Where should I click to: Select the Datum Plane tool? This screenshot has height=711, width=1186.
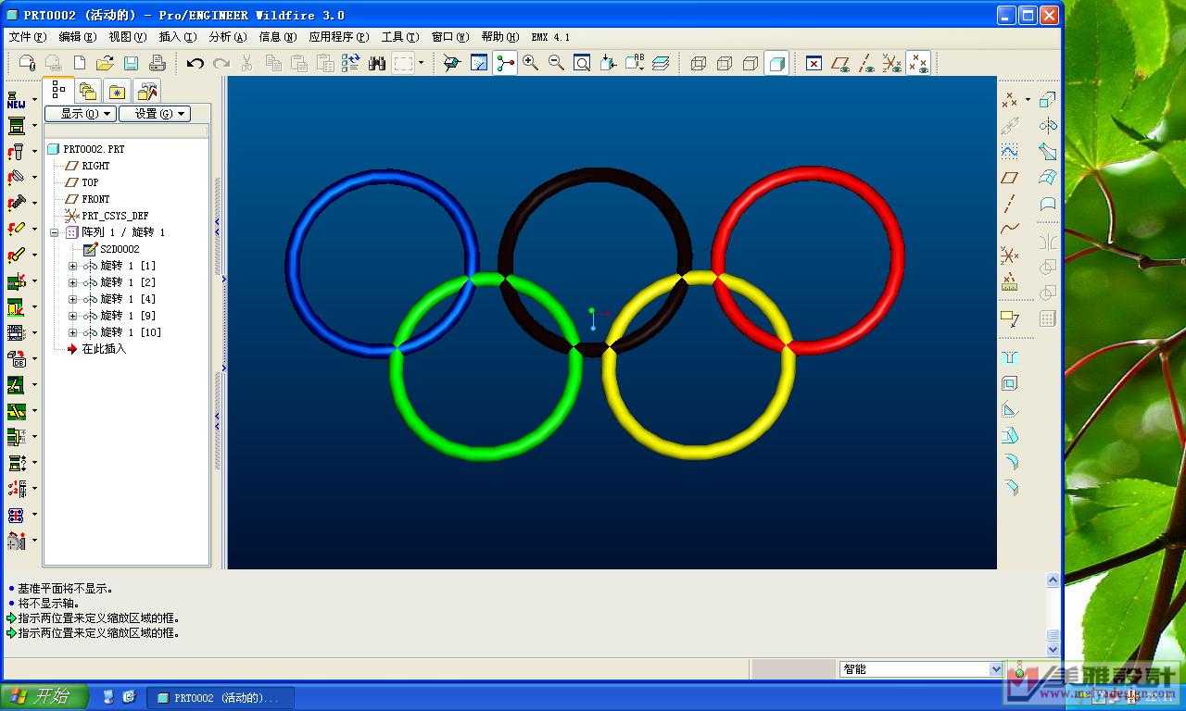tap(1010, 178)
